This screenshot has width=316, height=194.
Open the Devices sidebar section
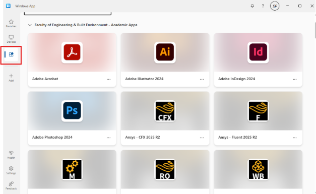pos(11,39)
